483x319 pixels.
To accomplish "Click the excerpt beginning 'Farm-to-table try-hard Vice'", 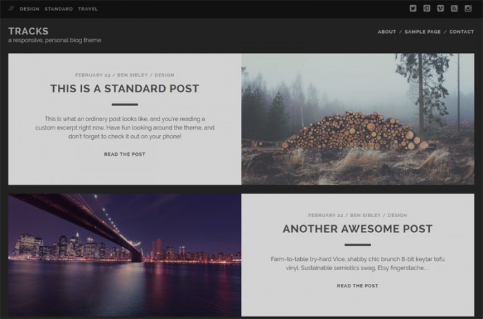I will point(357,264).
